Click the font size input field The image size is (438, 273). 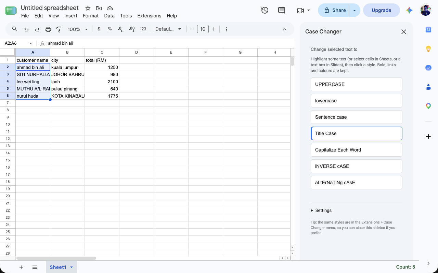(203, 29)
